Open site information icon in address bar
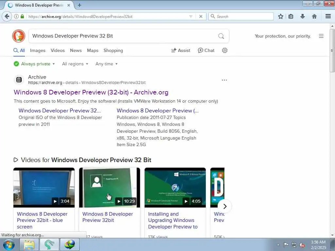 [16, 16]
